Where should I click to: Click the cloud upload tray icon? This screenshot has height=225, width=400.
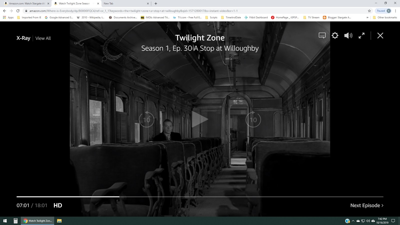373,221
